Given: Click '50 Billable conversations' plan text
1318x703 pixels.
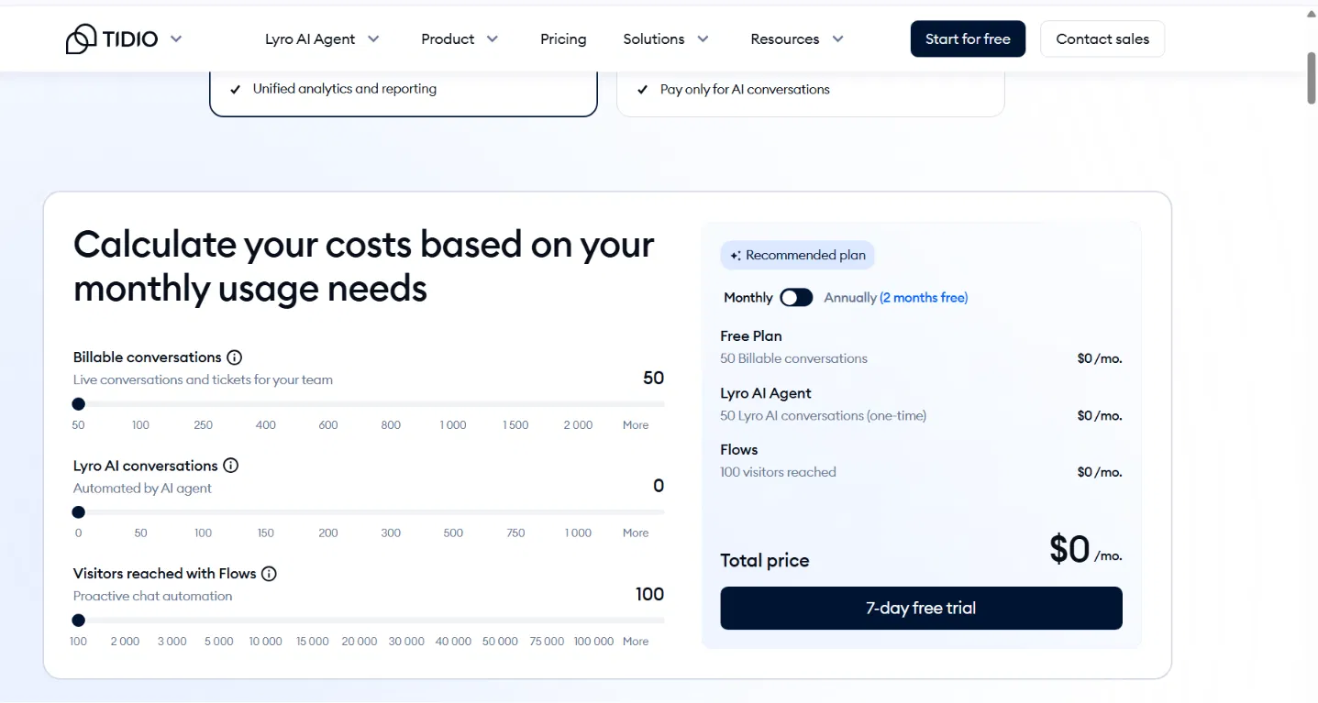Looking at the screenshot, I should pyautogui.click(x=794, y=359).
